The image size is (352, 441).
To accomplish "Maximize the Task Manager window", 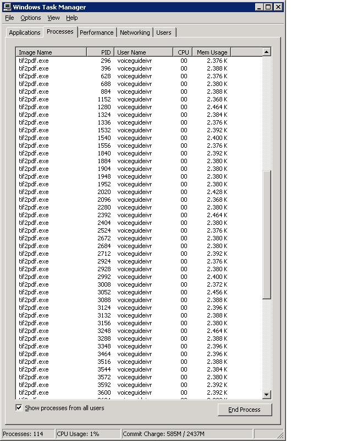I will click(x=268, y=7).
